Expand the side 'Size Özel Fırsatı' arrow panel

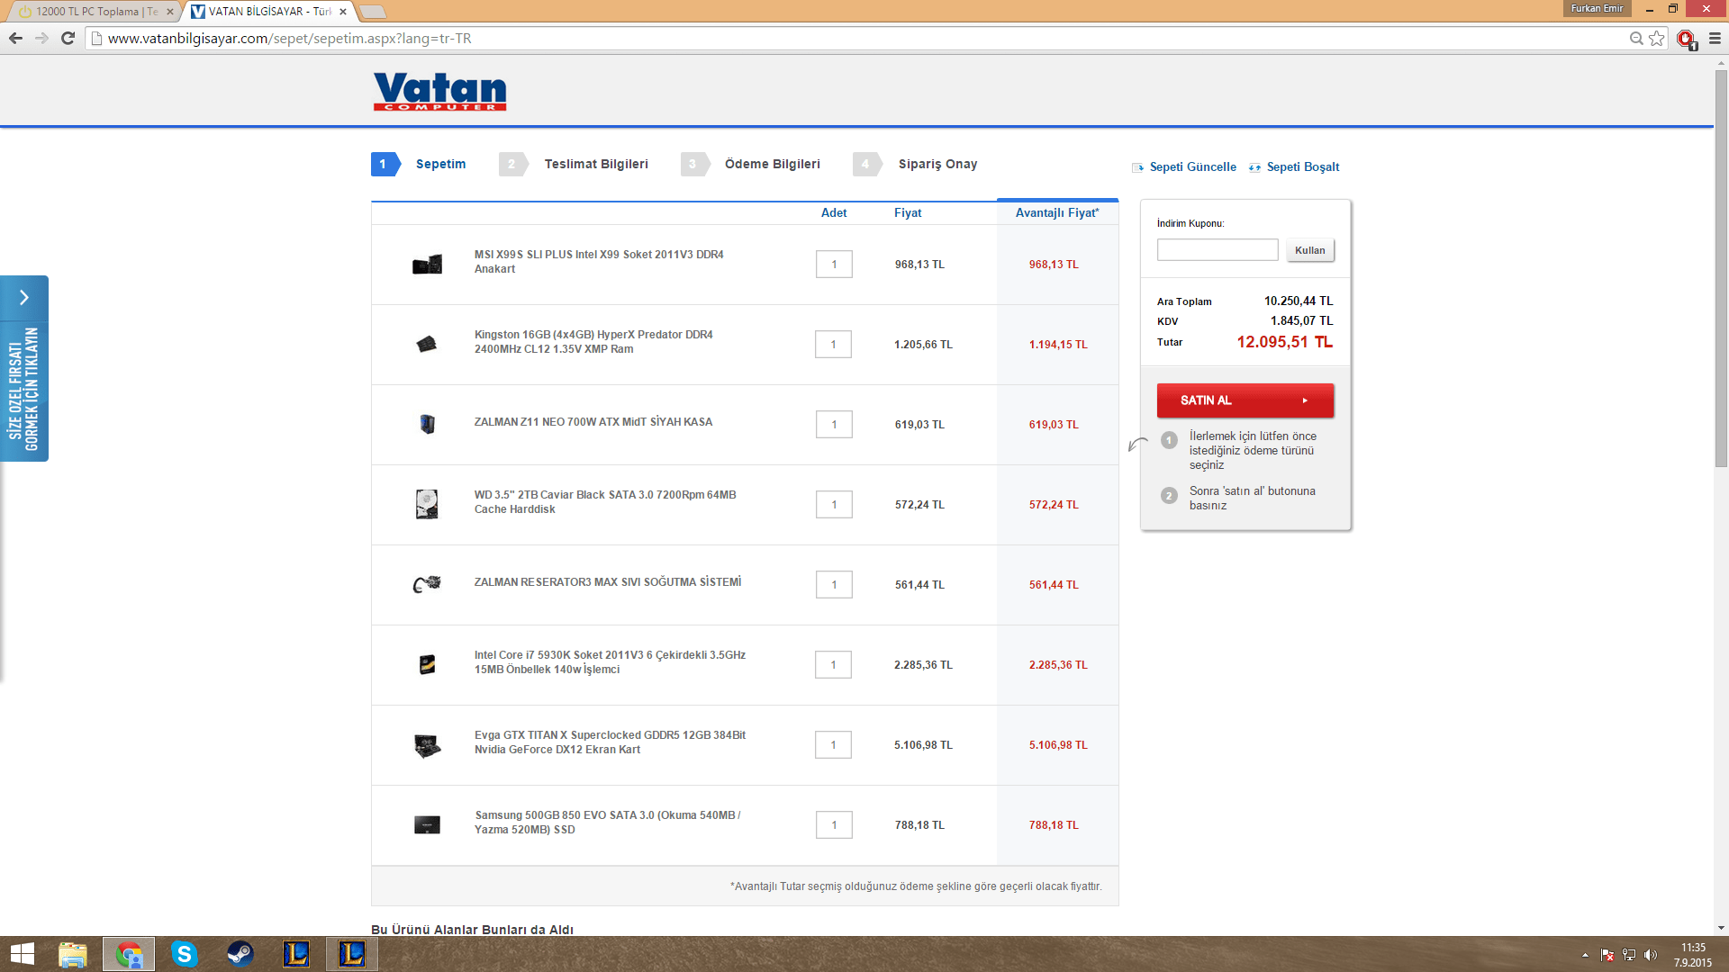(x=24, y=298)
